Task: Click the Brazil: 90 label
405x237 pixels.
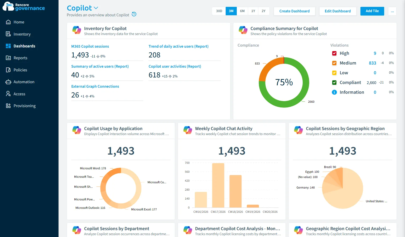Action: coord(330,167)
